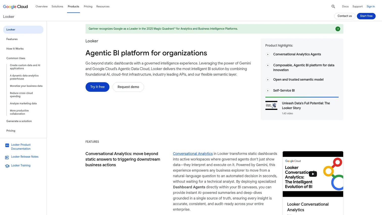Go to Features in the sidebar

point(12,39)
